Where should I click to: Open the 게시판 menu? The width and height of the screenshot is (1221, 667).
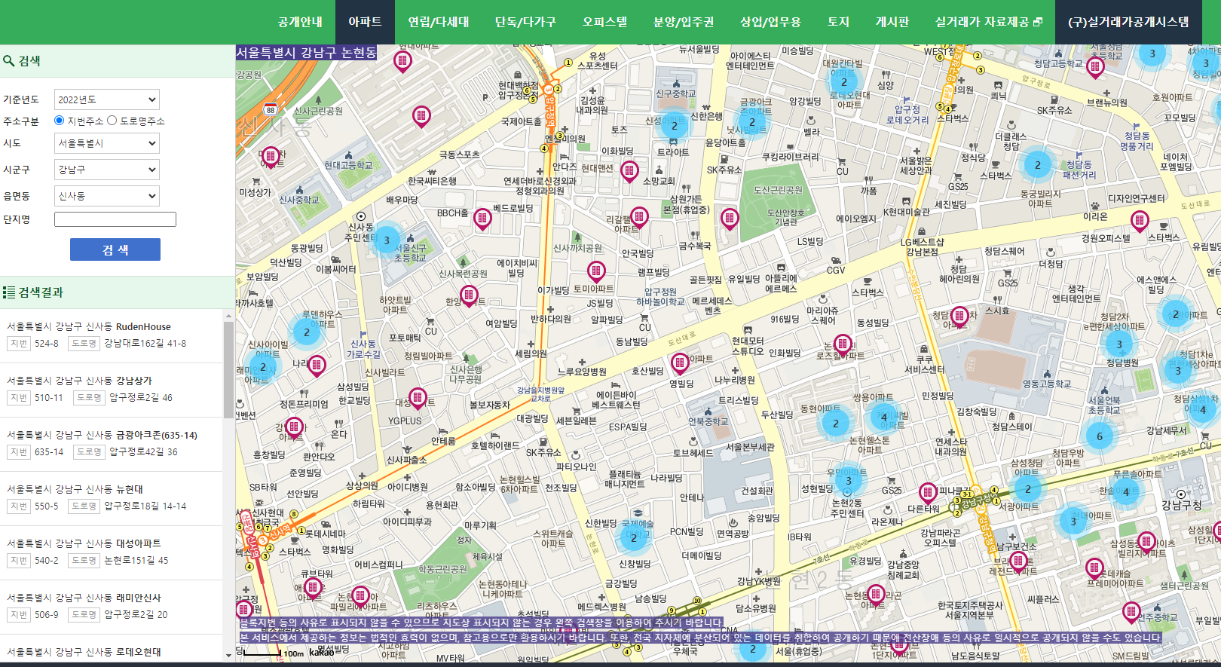(x=892, y=22)
